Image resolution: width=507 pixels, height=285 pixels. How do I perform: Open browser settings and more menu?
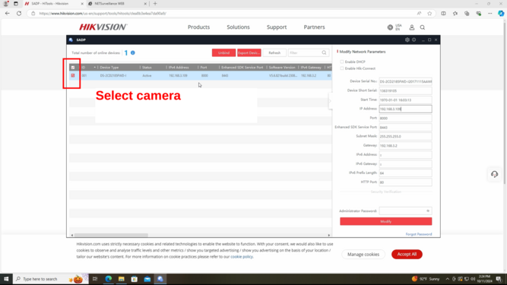click(x=490, y=13)
